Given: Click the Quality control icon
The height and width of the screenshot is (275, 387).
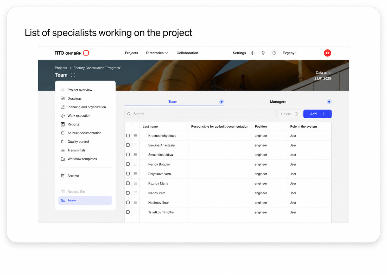Looking at the screenshot, I should (63, 142).
